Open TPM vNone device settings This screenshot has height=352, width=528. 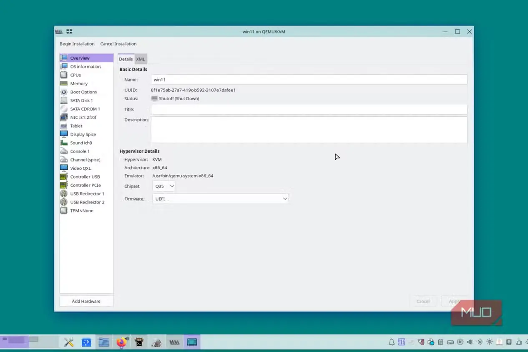coord(86,211)
